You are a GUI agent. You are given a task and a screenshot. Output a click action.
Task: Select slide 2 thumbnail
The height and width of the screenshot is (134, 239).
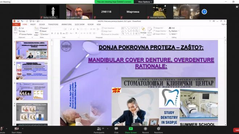click(x=32, y=70)
